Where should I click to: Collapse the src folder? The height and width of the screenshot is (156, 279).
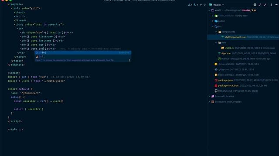click(x=212, y=26)
